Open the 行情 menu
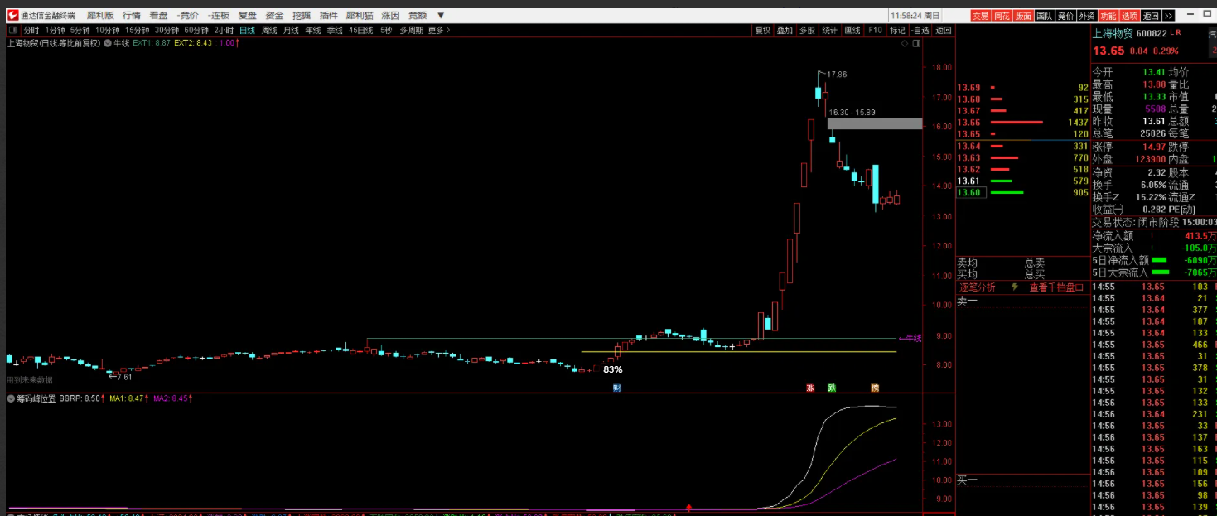1217x516 pixels. (x=131, y=15)
